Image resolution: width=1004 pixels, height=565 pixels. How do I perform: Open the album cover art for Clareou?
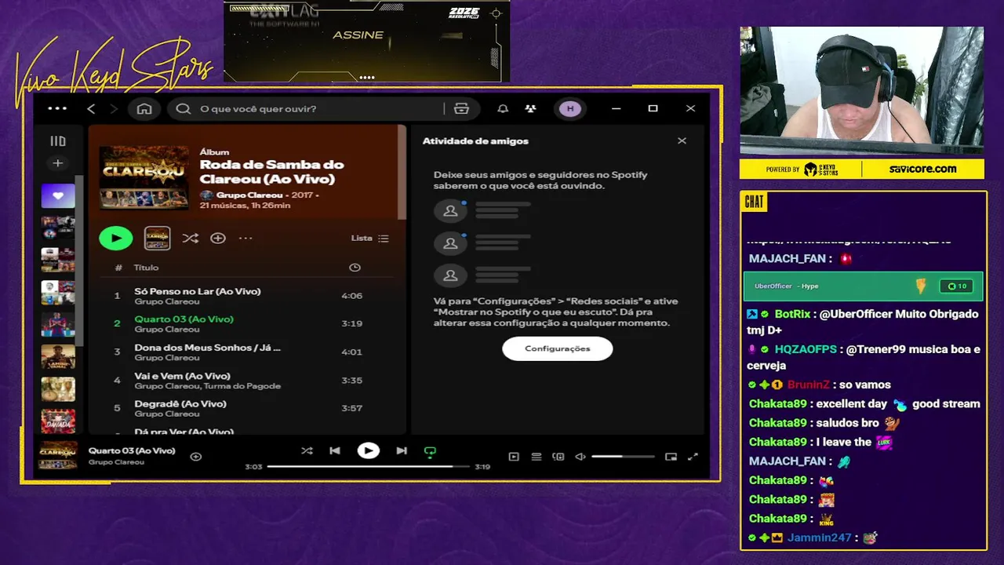(x=144, y=177)
